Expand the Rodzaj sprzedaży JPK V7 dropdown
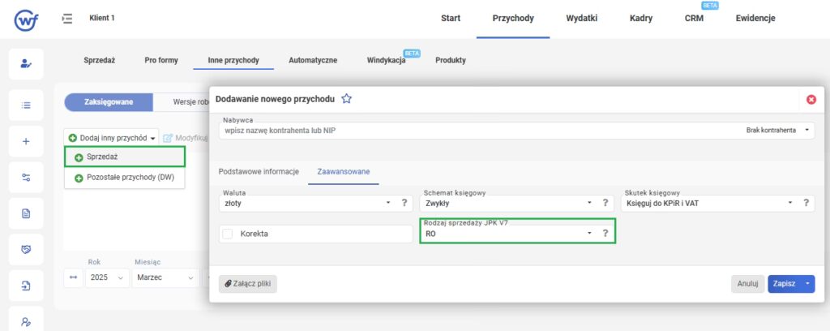830x331 pixels. point(589,233)
